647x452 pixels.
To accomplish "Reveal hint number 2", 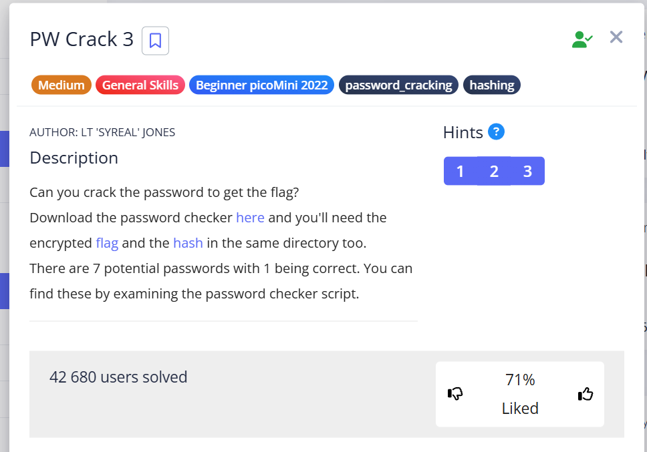I will (x=494, y=171).
